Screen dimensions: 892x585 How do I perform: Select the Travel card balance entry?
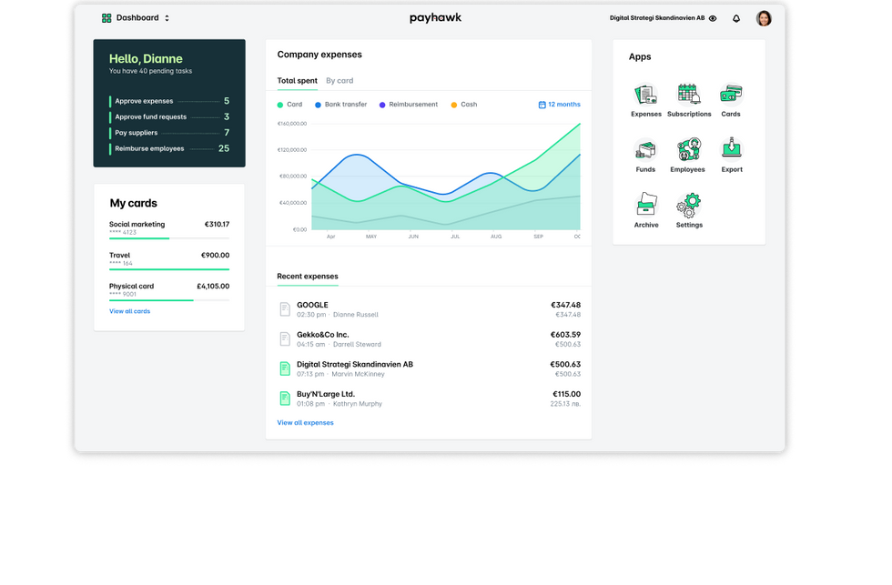coord(169,260)
